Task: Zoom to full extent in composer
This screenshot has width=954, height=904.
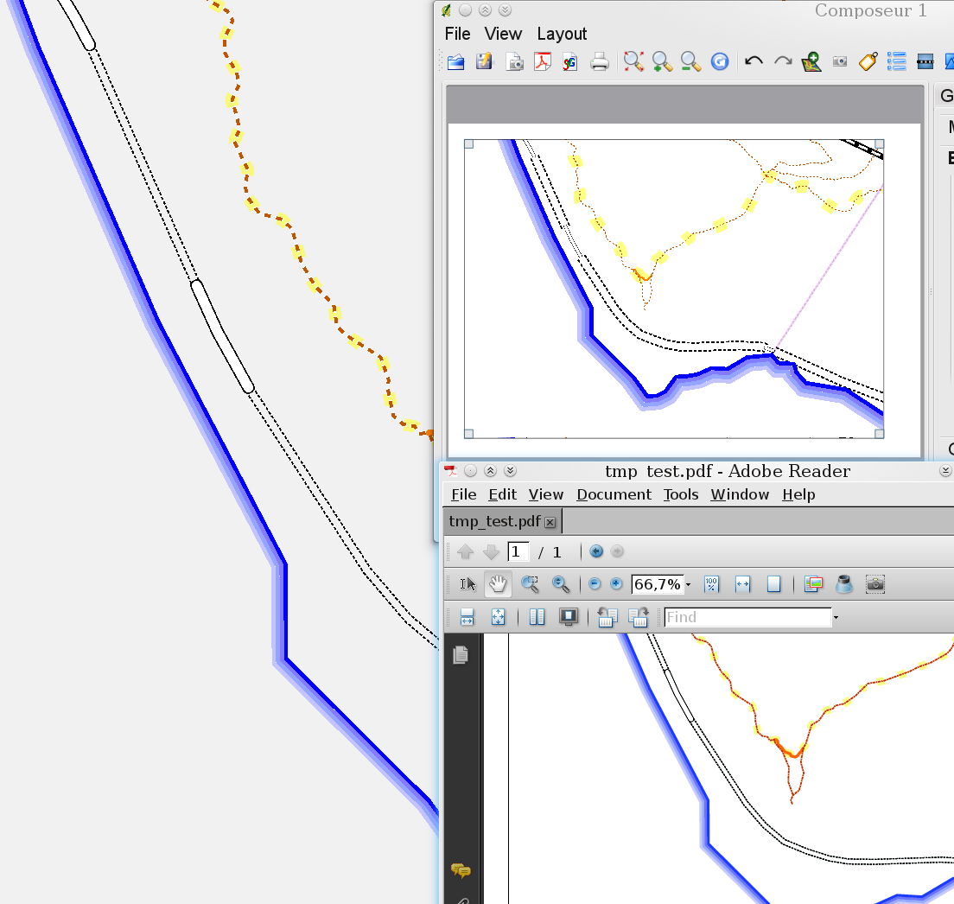Action: [634, 61]
